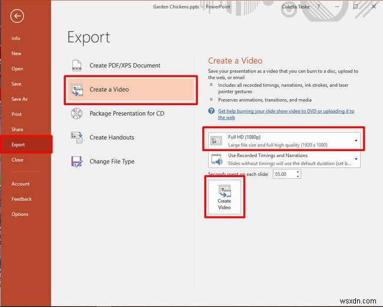Screen dimensions: 383x307
Task: Choose Save As in the sidebar
Action: 19,99
